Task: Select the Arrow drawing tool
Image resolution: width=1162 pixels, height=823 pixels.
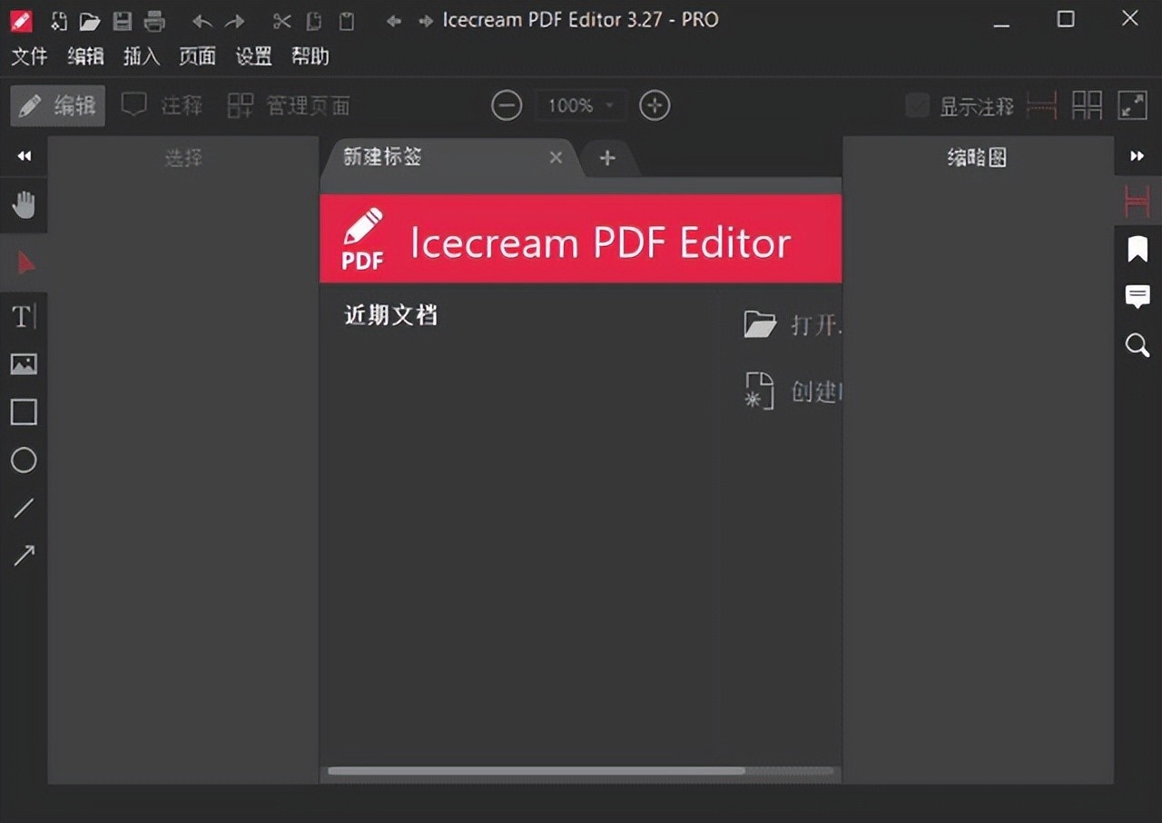Action: [x=24, y=556]
